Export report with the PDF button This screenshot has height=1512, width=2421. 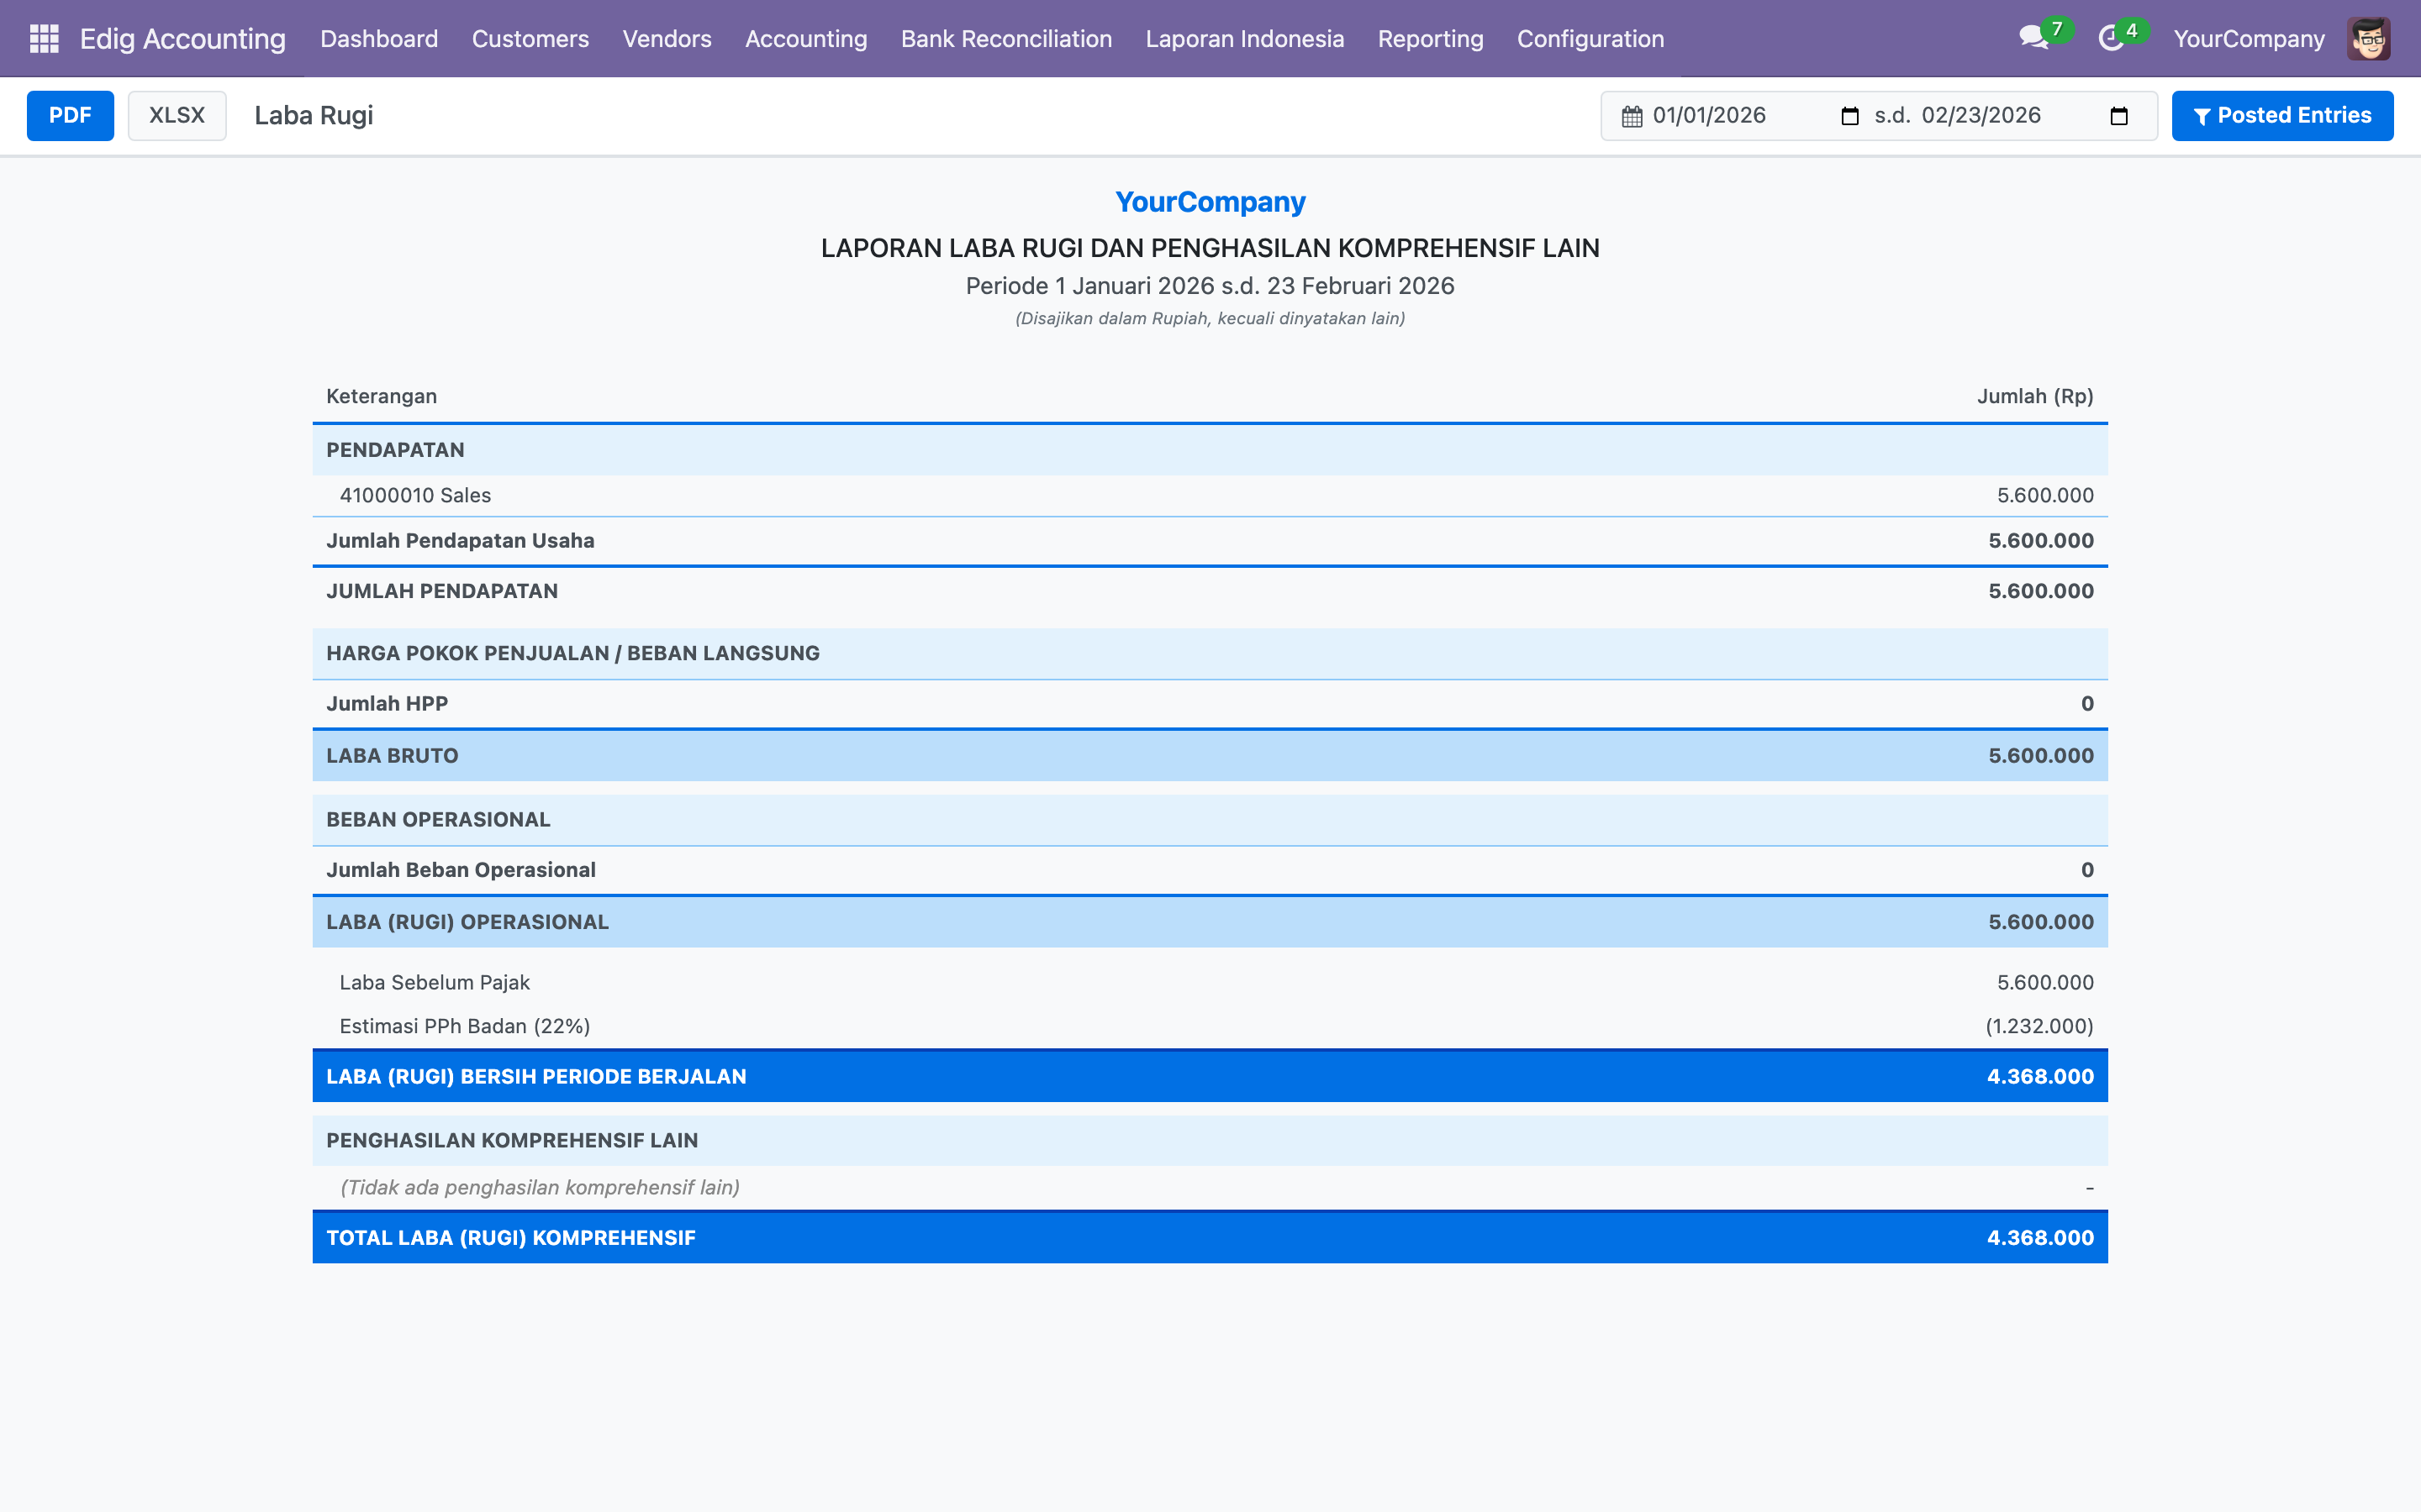[70, 116]
